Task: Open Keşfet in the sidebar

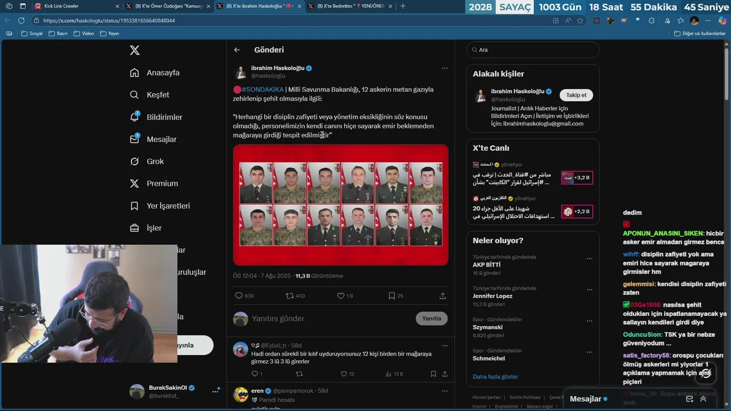Action: pos(150,95)
